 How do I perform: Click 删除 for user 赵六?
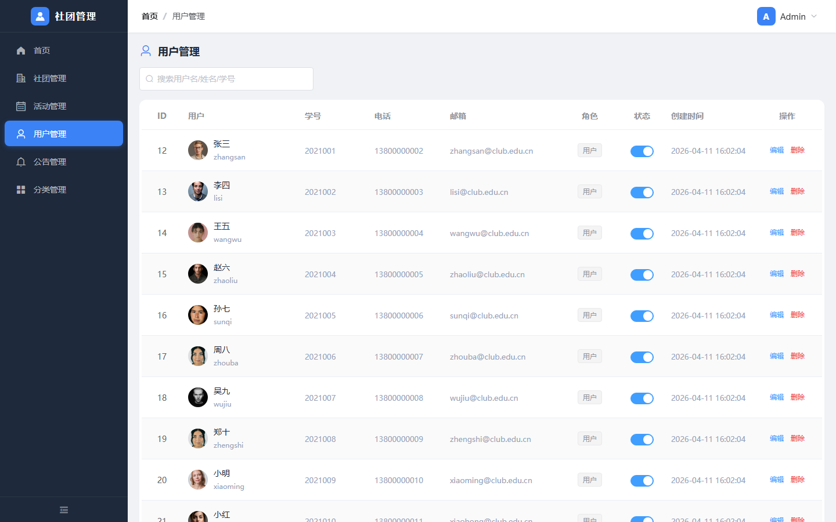798,273
